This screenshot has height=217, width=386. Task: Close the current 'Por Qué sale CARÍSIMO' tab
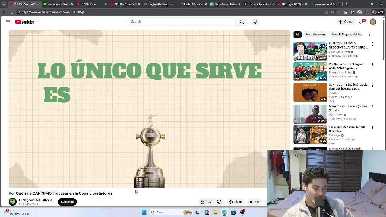pyautogui.click(x=39, y=4)
